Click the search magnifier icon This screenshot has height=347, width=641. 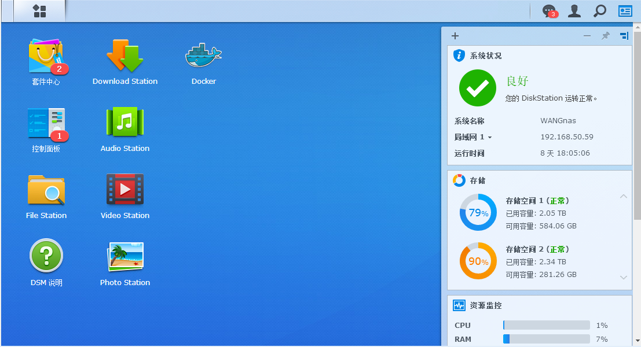click(x=600, y=11)
